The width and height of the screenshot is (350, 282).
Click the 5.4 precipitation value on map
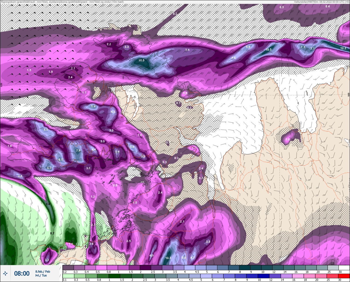click(x=45, y=130)
